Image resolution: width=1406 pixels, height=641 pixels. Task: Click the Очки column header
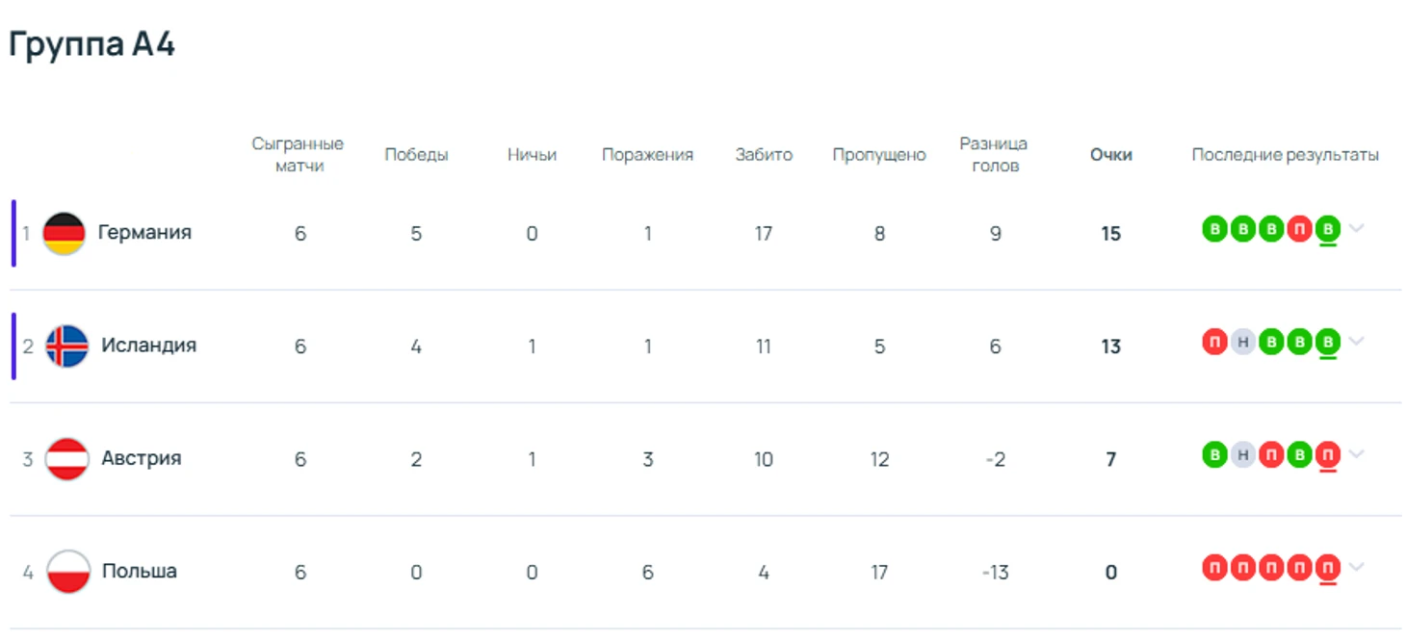point(1110,155)
